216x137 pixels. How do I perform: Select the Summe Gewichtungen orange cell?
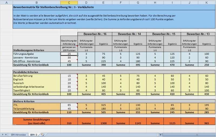coord(36,121)
